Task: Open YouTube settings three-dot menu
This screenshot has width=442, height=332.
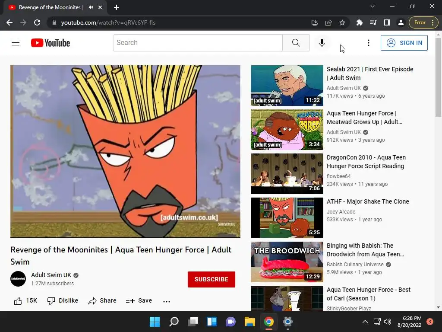Action: 369,43
